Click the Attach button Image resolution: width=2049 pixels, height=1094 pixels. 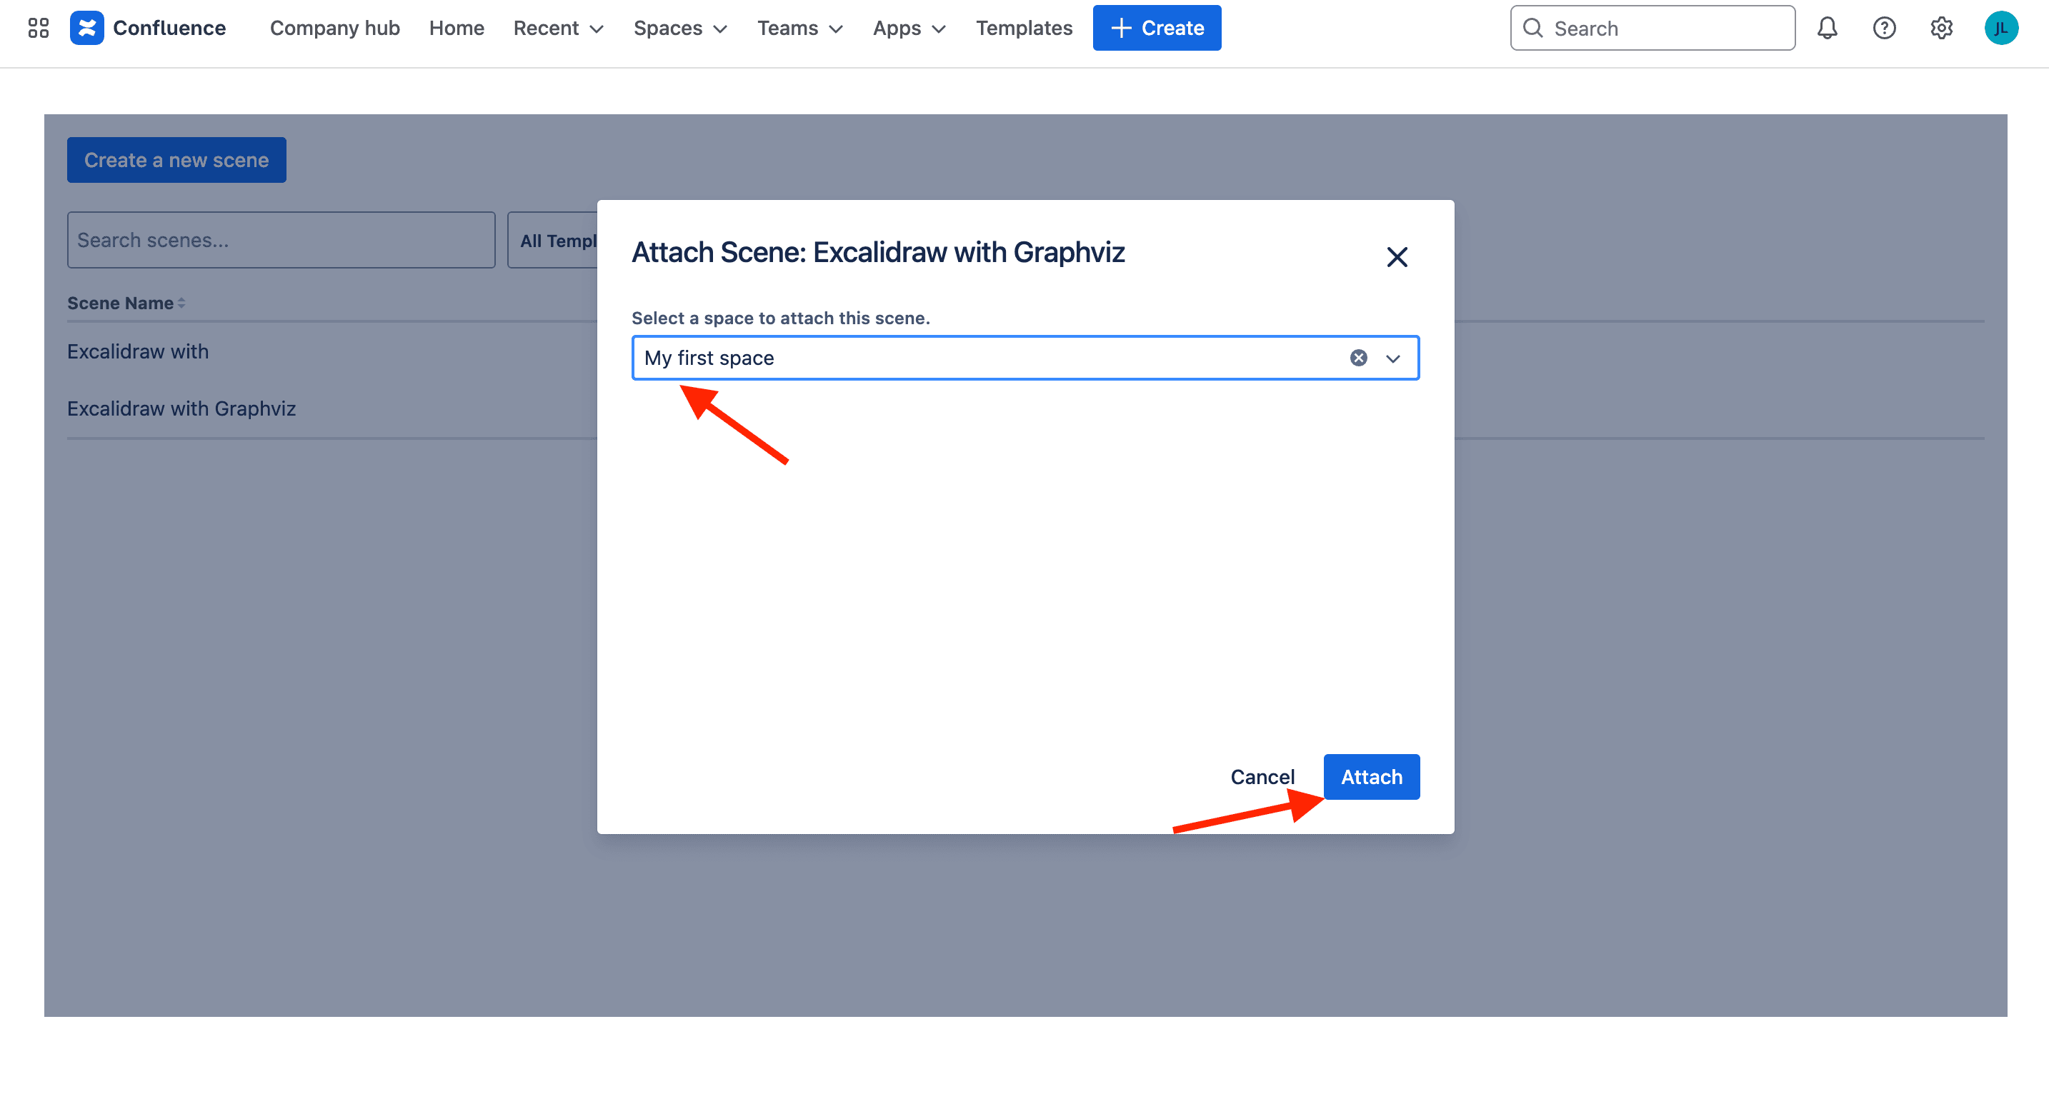[x=1371, y=777]
